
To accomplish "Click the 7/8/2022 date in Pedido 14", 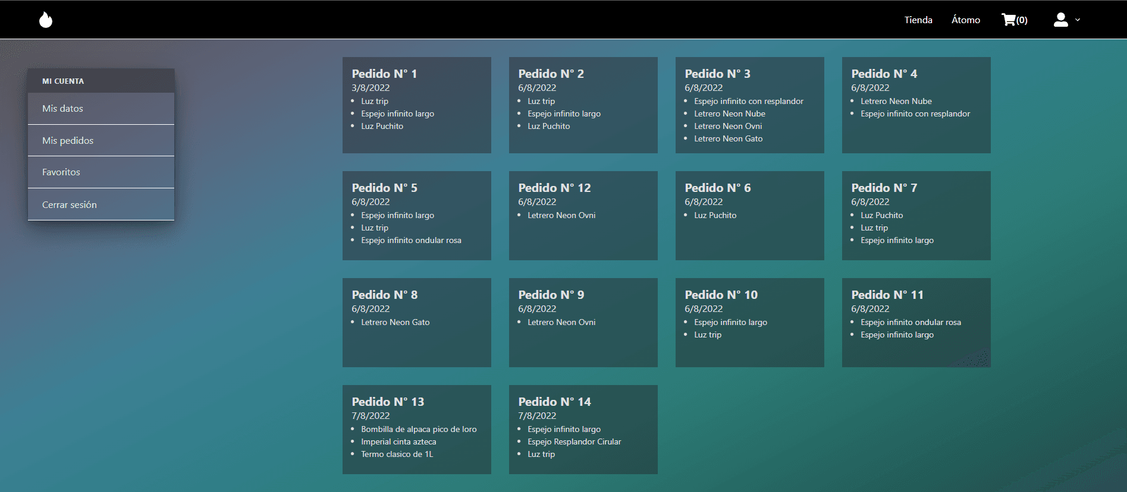I will click(537, 416).
